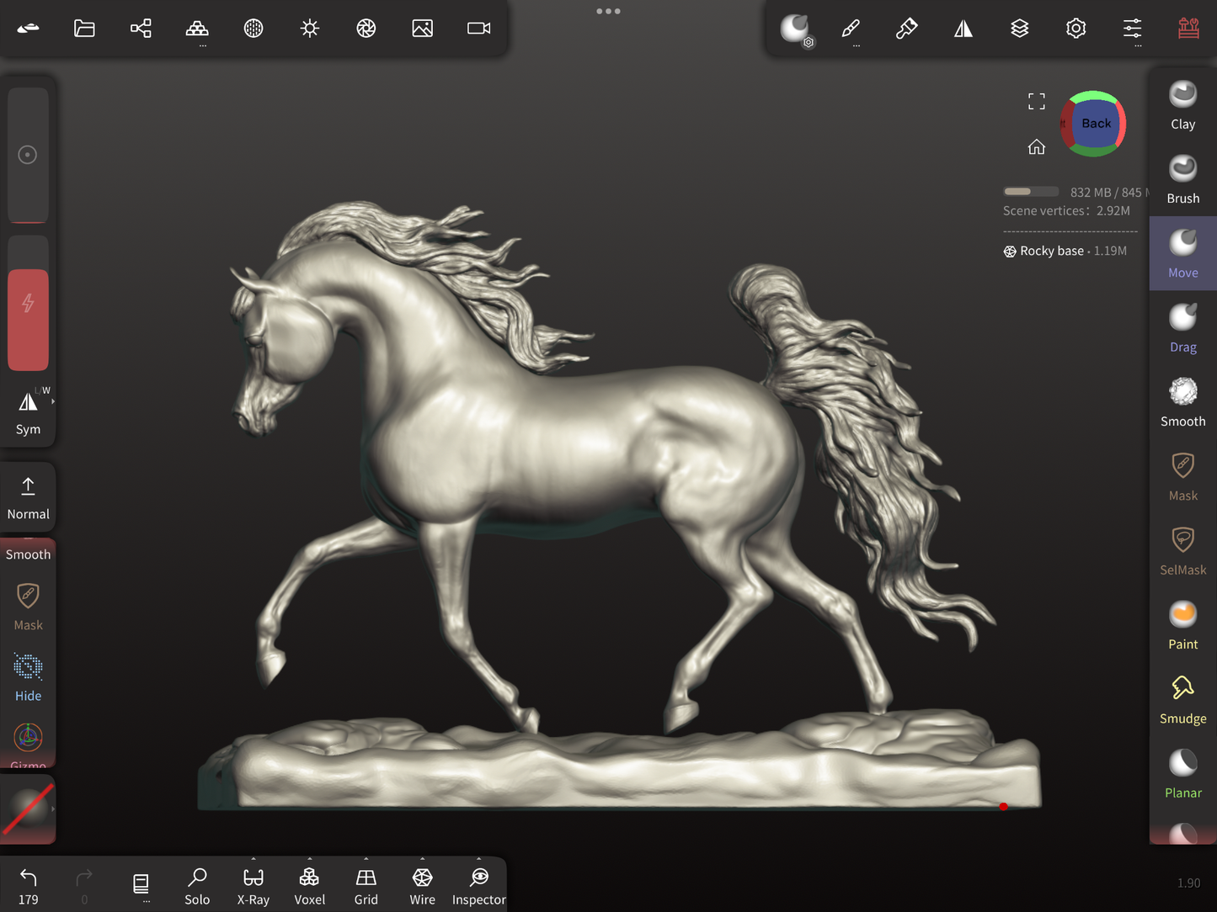Expand the alpha preview options arrow
Screen dimensions: 1217x912
tap(53, 809)
